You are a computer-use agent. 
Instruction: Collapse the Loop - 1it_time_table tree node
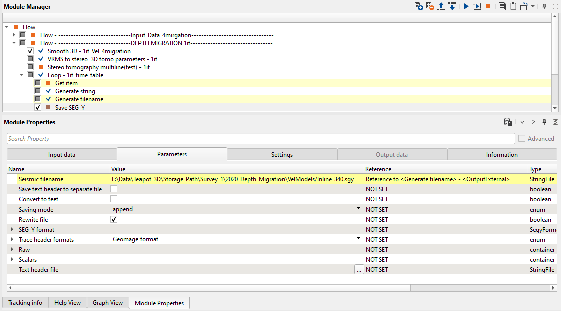coord(22,75)
